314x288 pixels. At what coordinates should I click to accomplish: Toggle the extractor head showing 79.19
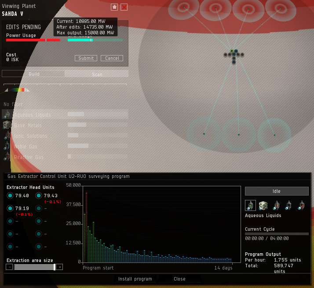click(10, 208)
